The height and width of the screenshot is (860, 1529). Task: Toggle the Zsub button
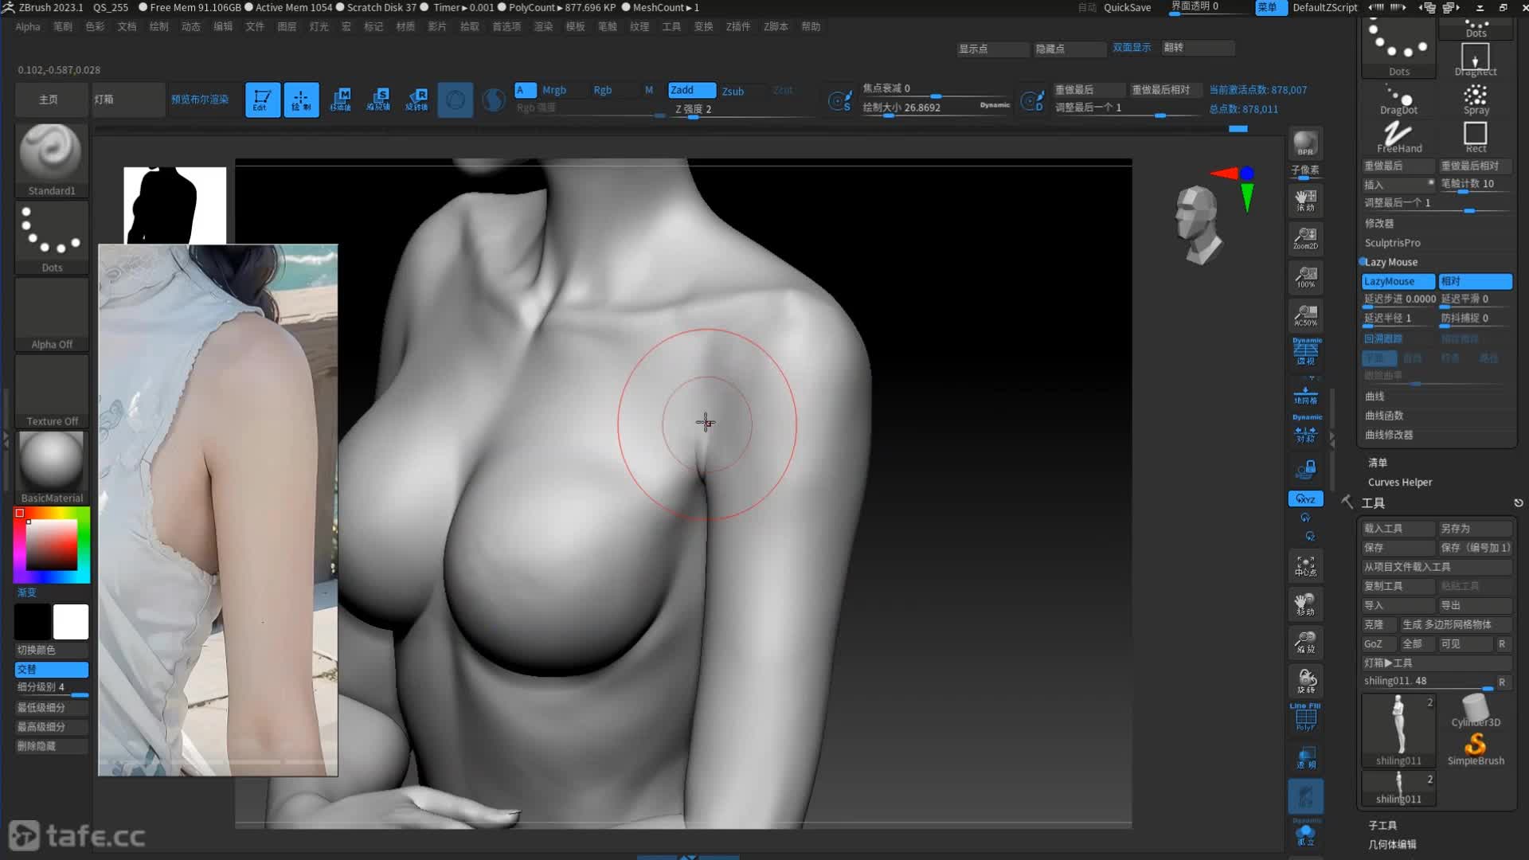pyautogui.click(x=733, y=91)
